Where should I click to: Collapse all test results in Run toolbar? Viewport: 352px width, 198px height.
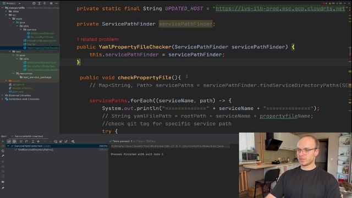(38, 142)
